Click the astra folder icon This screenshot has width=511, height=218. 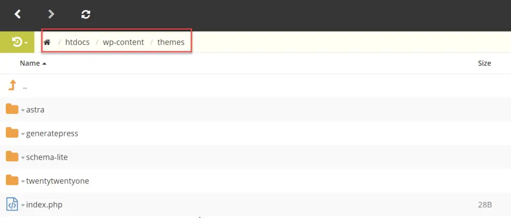pyautogui.click(x=12, y=109)
